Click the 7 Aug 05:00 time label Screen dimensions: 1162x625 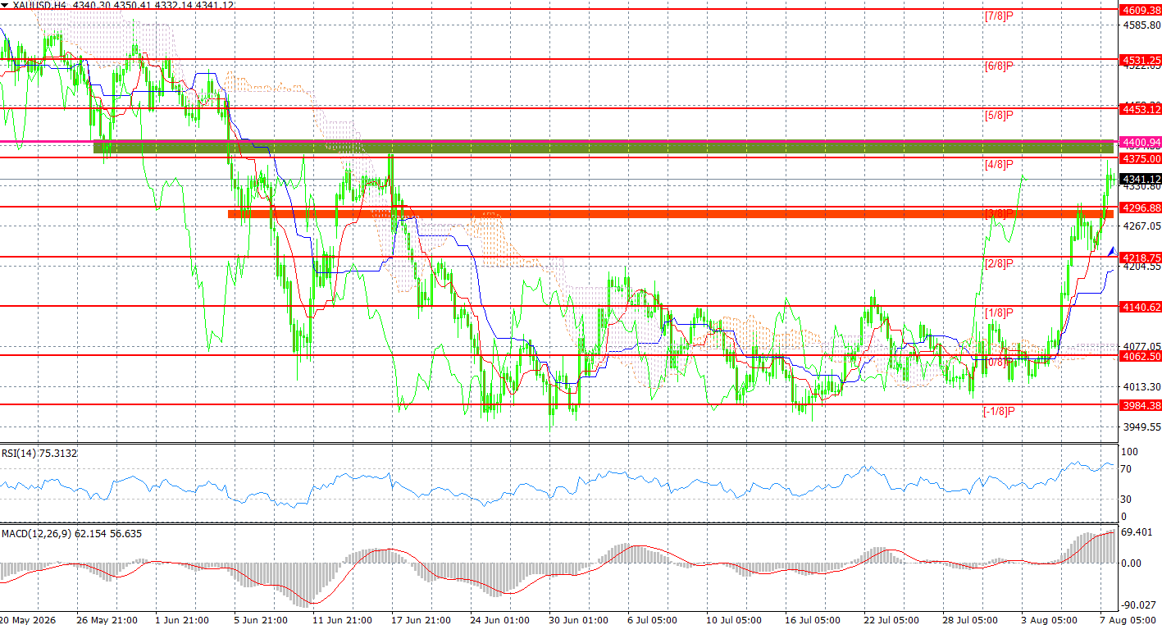1128,619
